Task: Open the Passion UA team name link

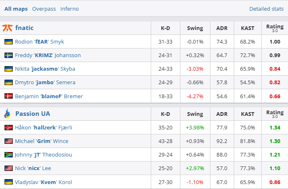Action: click(32, 113)
